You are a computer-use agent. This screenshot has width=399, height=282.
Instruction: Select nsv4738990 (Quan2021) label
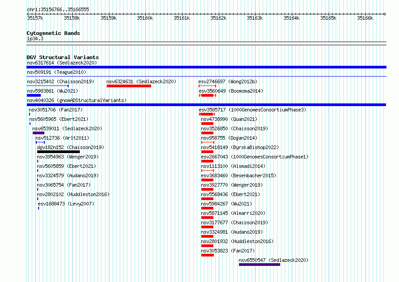[x=229, y=119]
